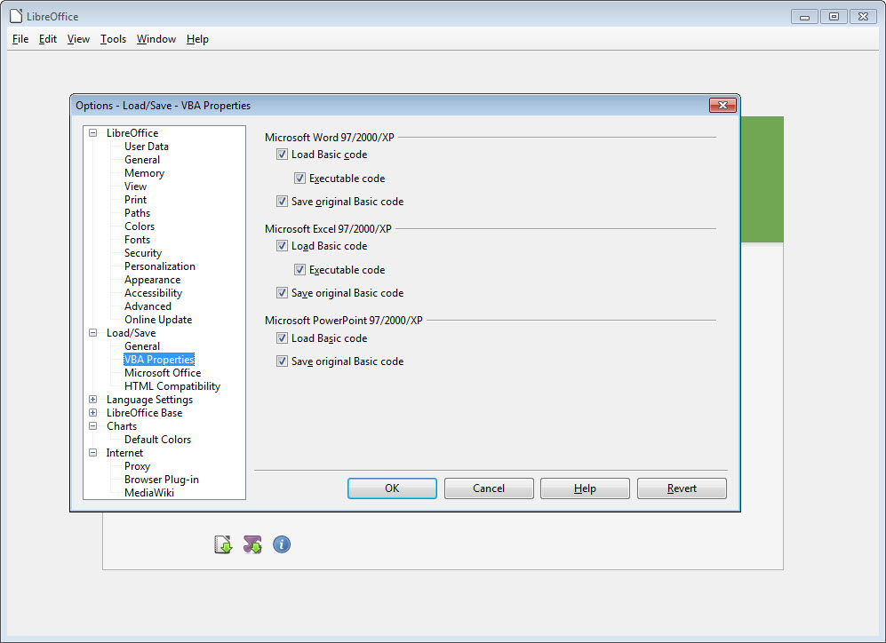The height and width of the screenshot is (643, 886).
Task: Click the Cancel button
Action: (x=489, y=488)
